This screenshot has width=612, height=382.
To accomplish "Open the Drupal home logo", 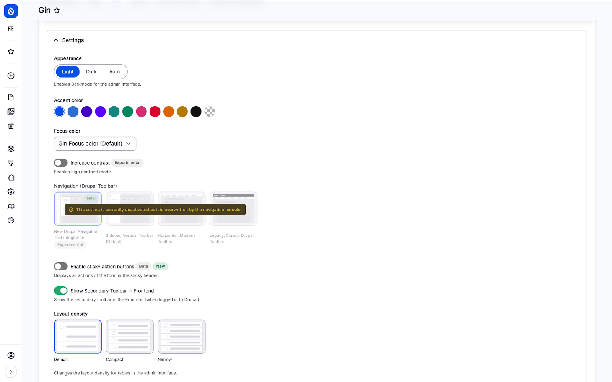I will [x=11, y=11].
